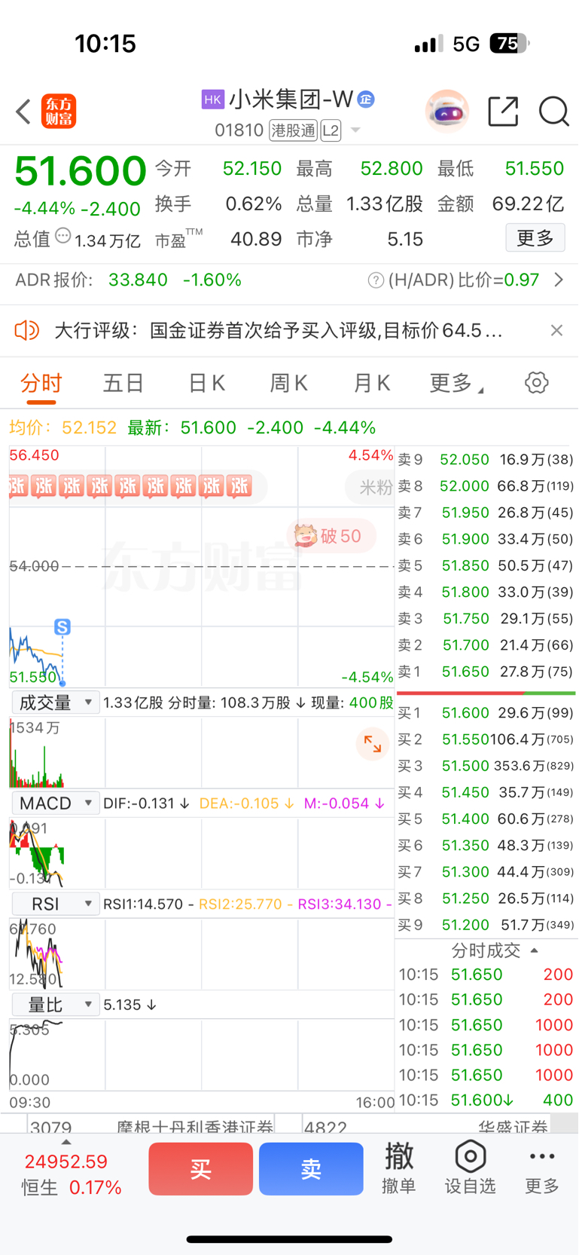
Task: Switch to the 周K tab
Action: (x=289, y=383)
